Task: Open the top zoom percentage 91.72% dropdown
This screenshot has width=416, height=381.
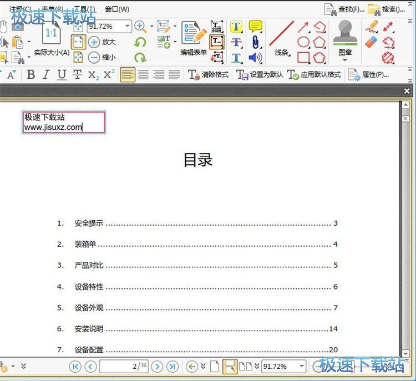Action: [128, 26]
